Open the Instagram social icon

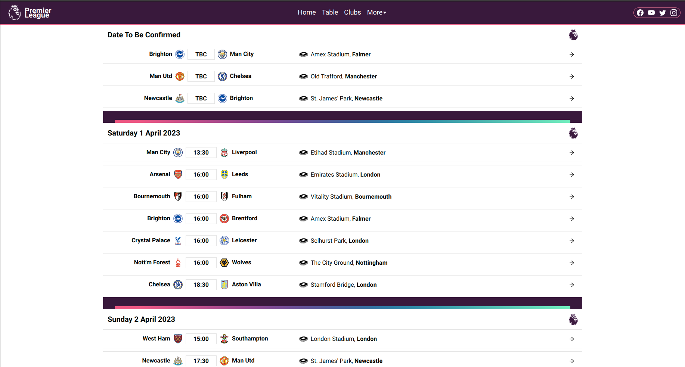pyautogui.click(x=674, y=13)
